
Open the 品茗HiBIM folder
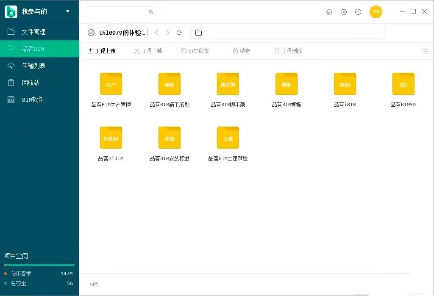[x=111, y=138]
